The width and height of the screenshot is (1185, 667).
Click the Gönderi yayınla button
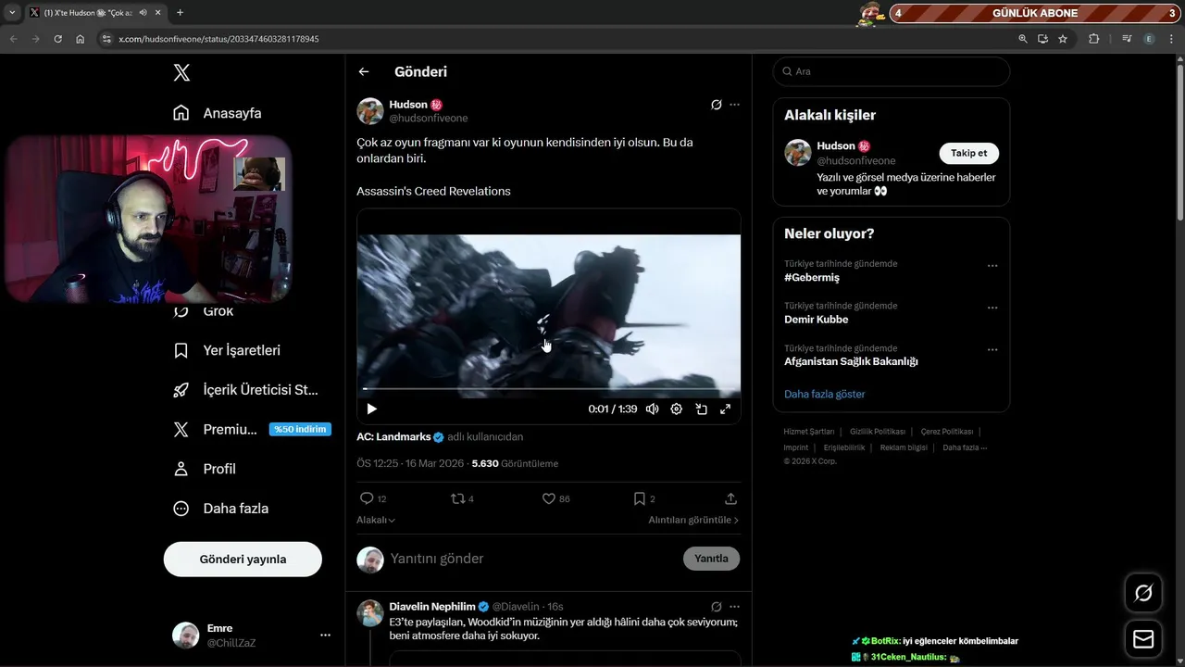coord(243,560)
